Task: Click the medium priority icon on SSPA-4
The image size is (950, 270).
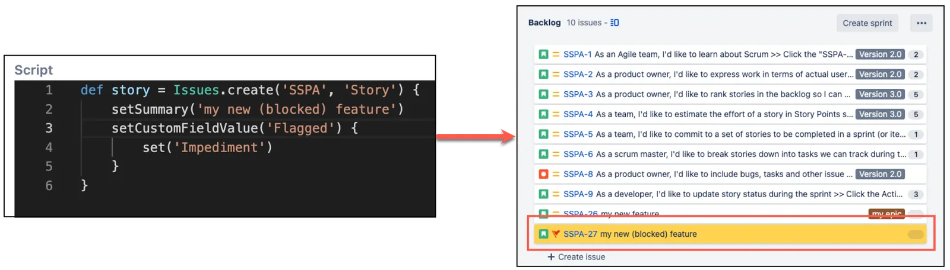Action: pos(556,114)
